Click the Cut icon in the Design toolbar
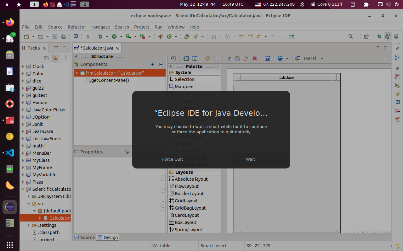Viewport: 403px width, 251px height. pyautogui.click(x=229, y=58)
